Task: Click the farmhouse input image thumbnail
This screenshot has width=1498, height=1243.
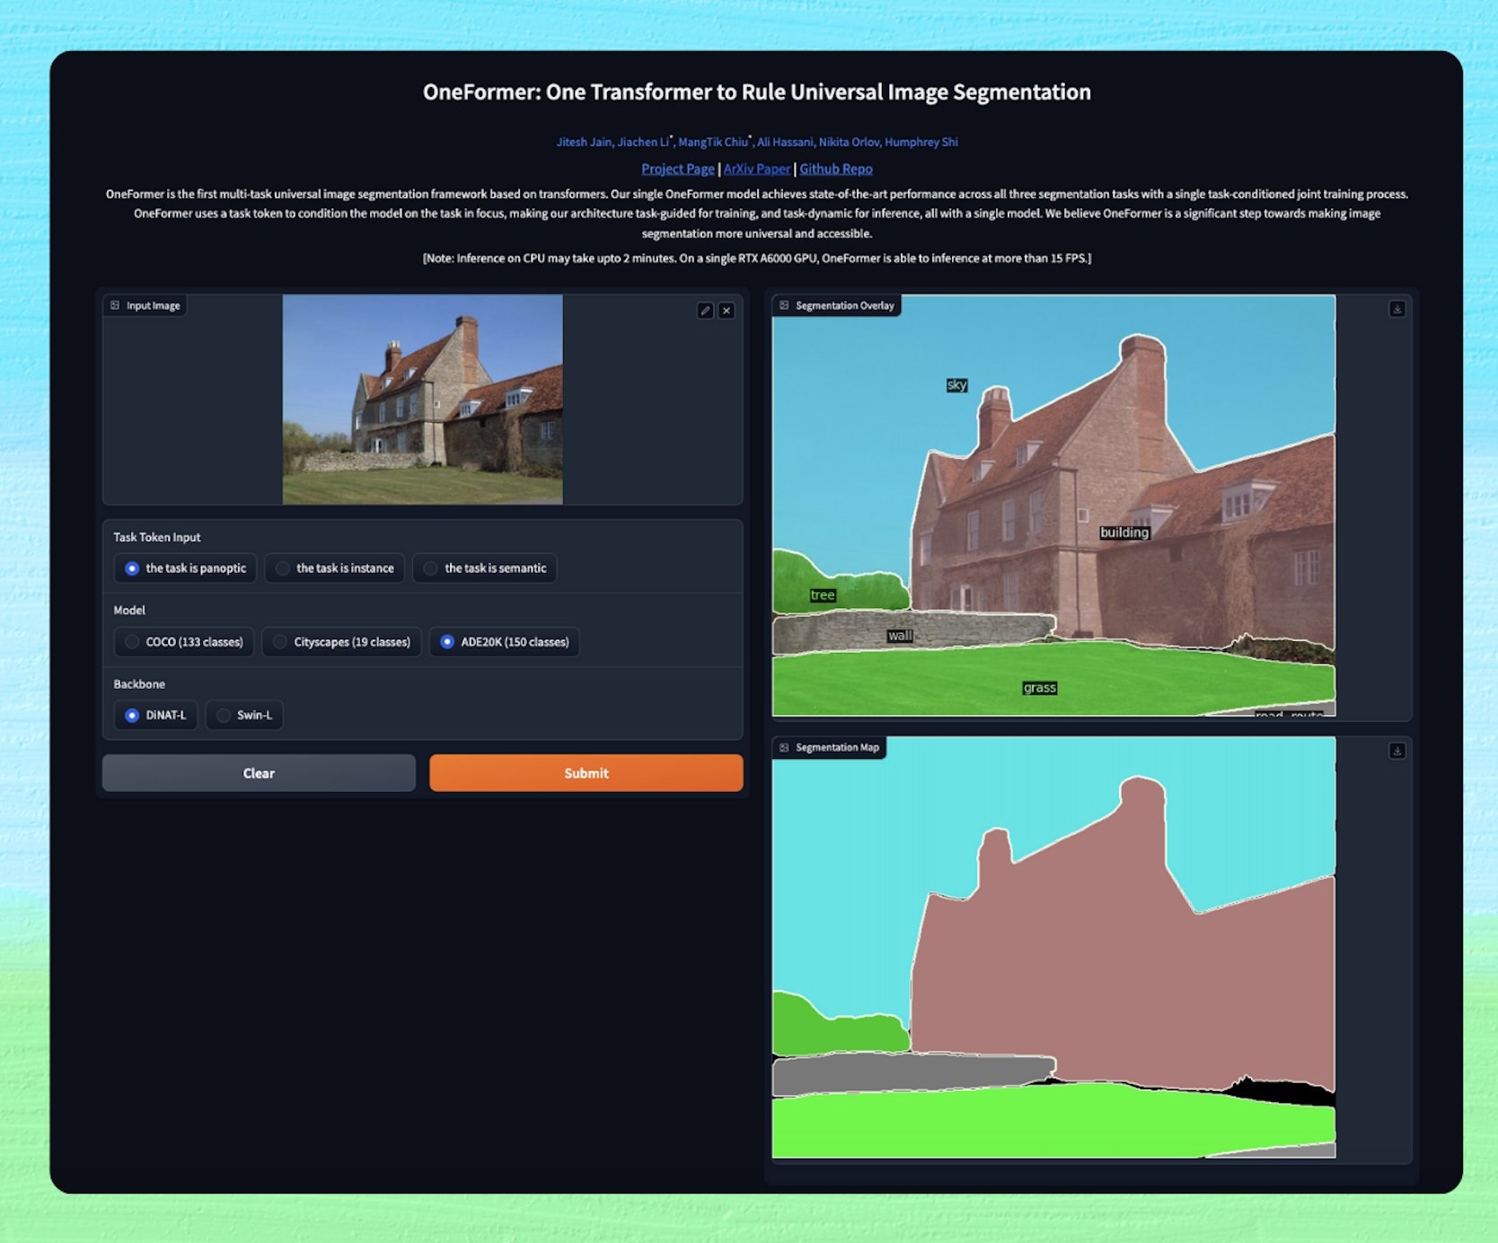Action: 422,399
